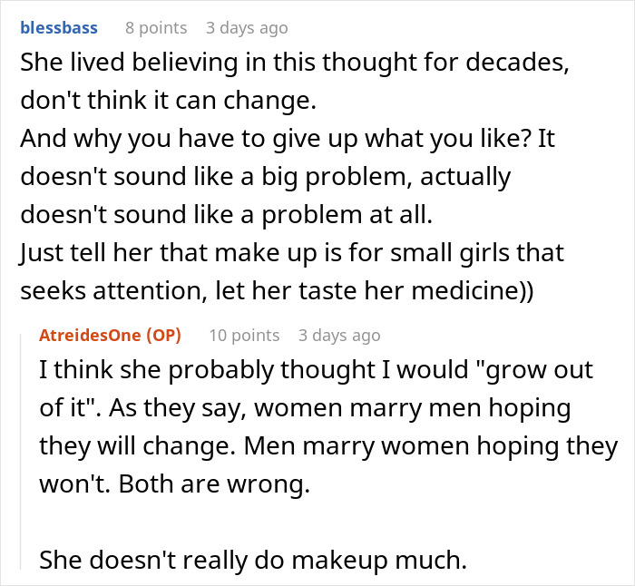
Task: Open AtreidesOne reply's 3 days ago timestamp
Action: pyautogui.click(x=339, y=335)
